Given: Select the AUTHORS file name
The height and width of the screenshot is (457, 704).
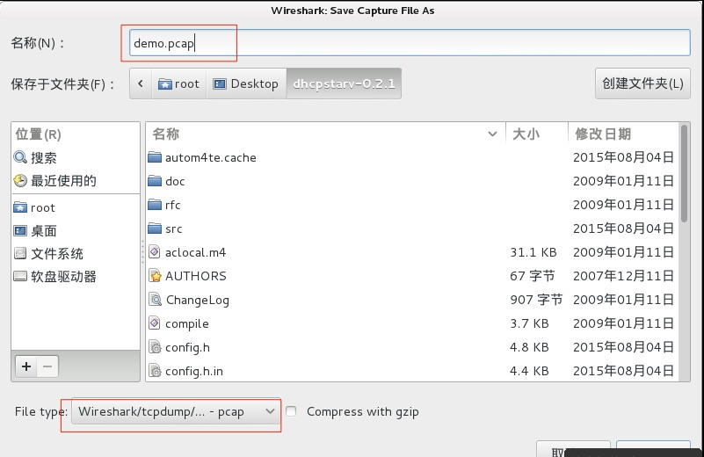Looking at the screenshot, I should tap(196, 276).
